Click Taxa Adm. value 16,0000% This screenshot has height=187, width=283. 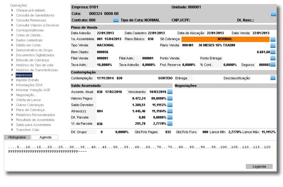pos(104,65)
